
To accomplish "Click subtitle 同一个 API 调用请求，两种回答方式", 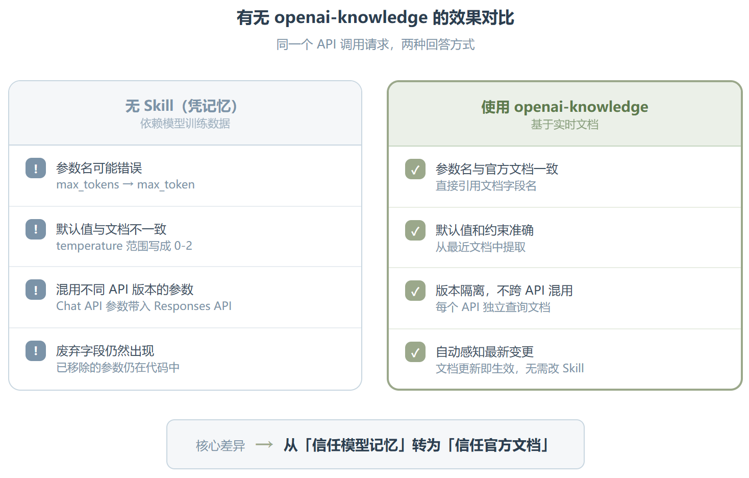I will pos(375,44).
